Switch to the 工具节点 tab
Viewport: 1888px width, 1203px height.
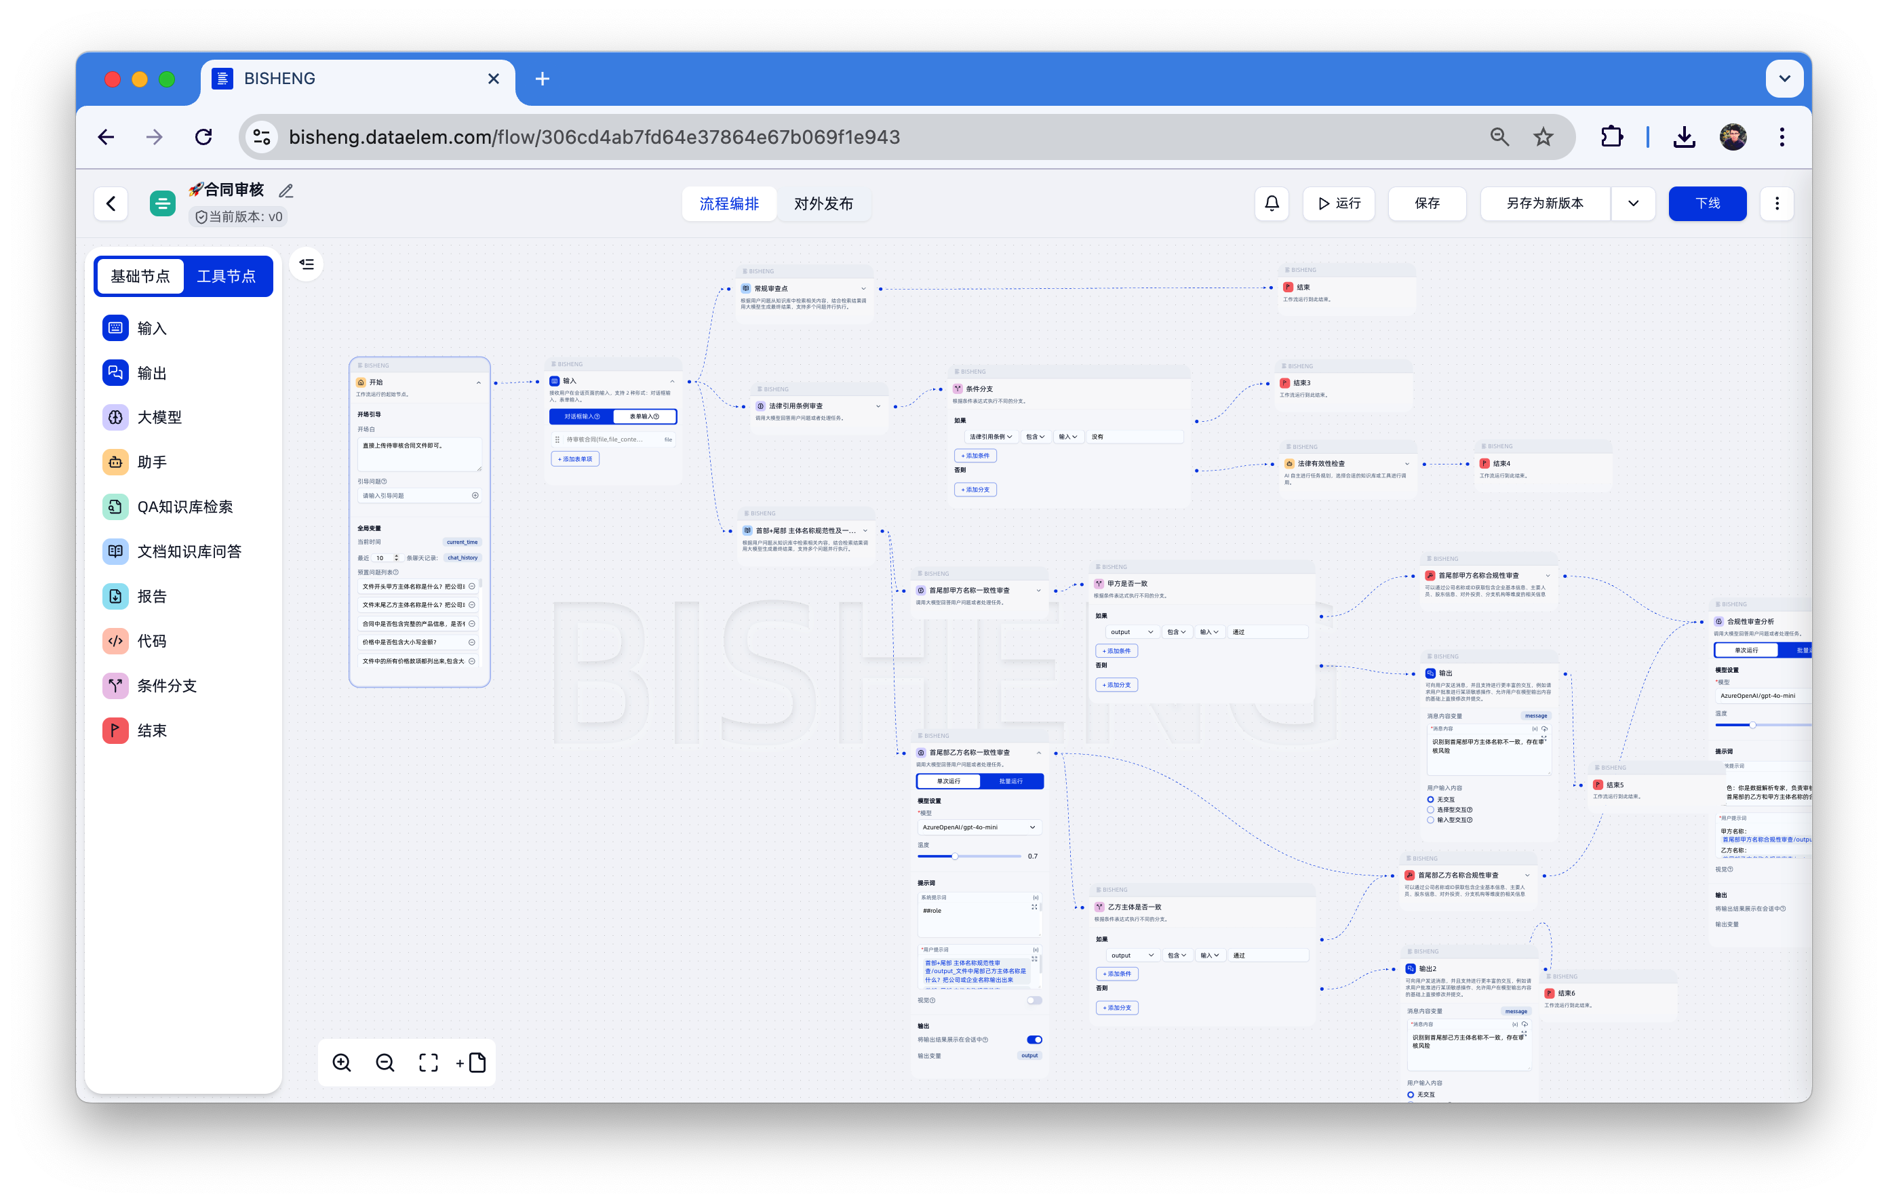226,276
